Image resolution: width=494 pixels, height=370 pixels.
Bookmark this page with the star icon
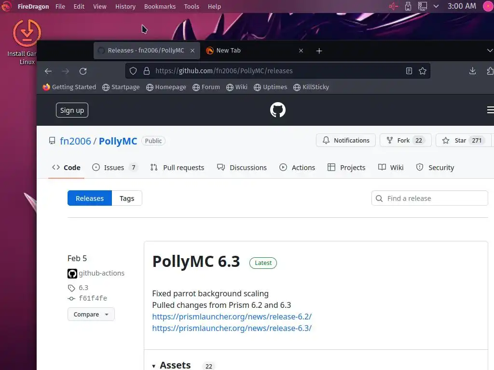point(423,71)
